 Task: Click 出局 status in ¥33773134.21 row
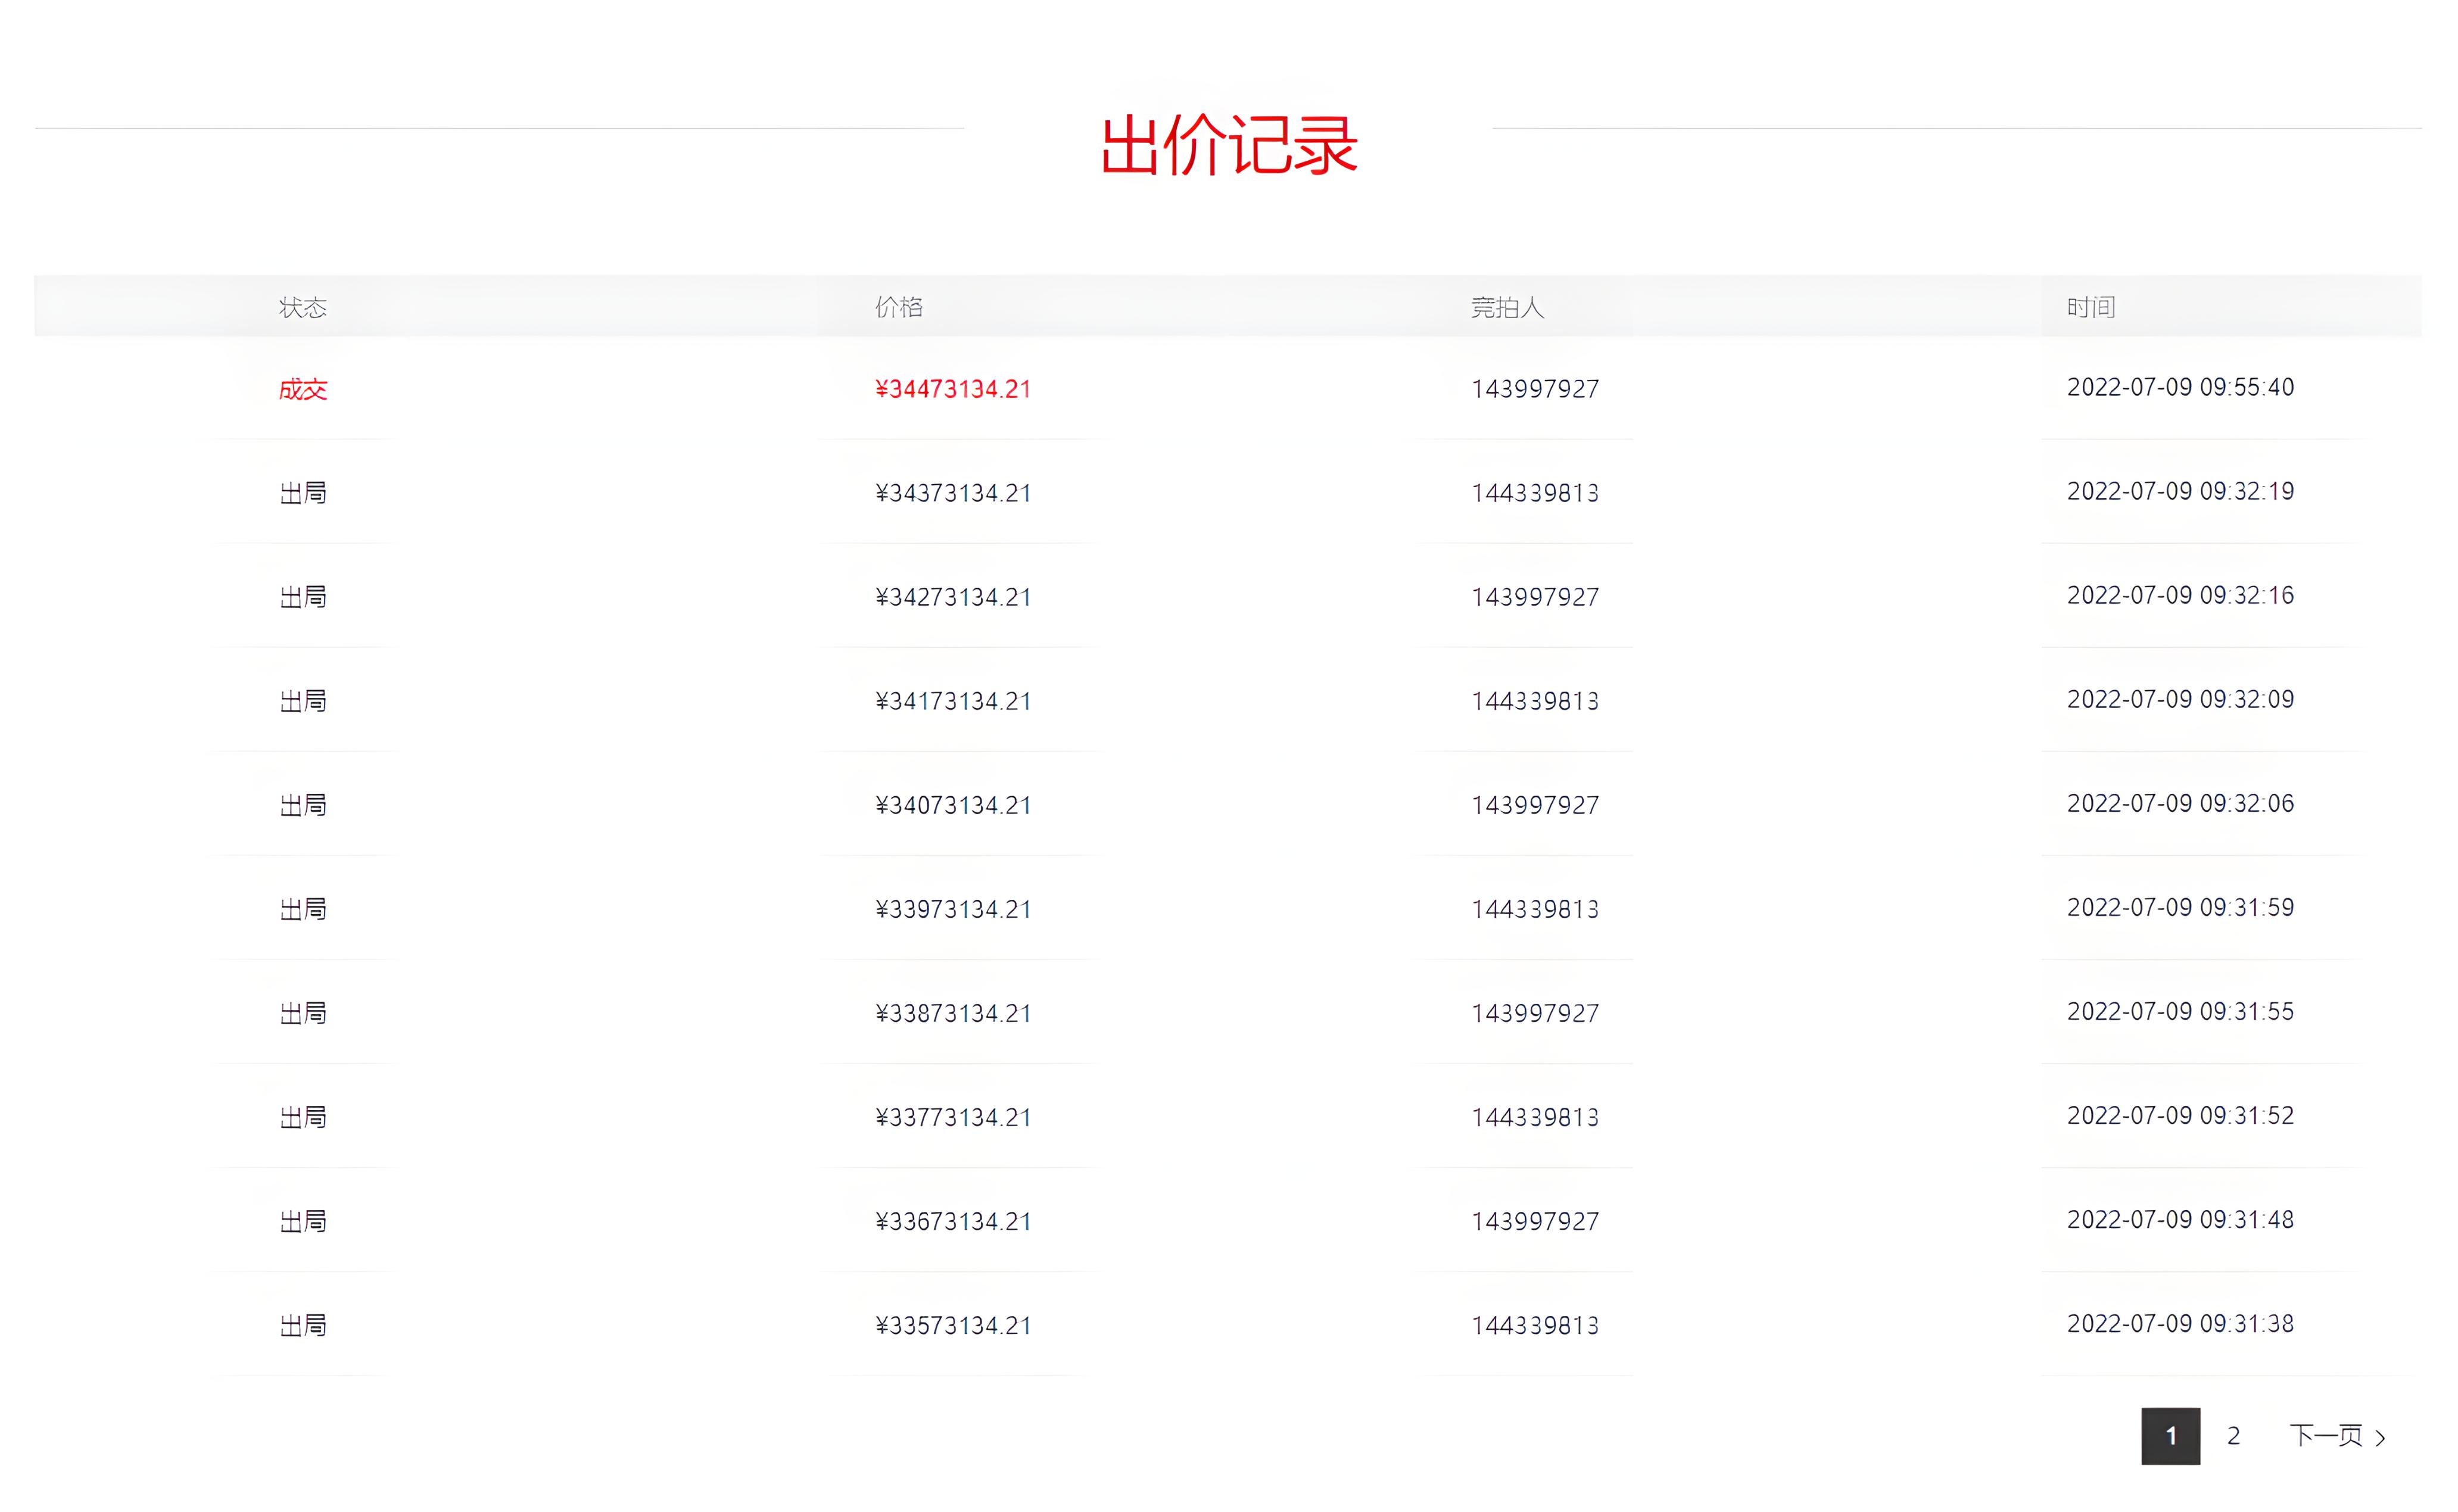point(303,1117)
